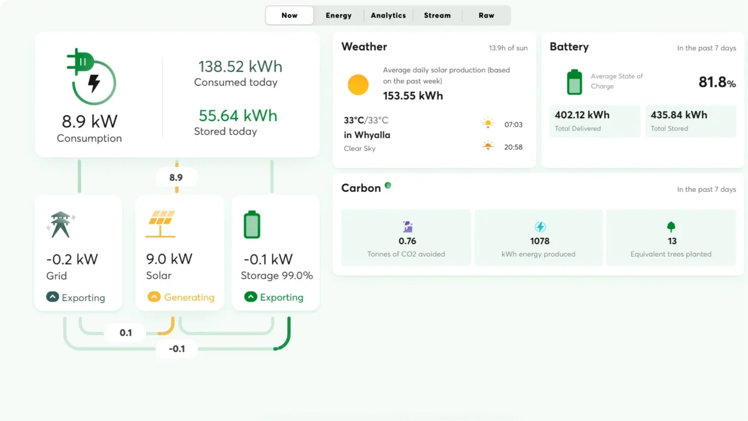Screen dimensions: 748x421
Task: Click the 138.52 kWh consumed today value
Action: tap(240, 66)
